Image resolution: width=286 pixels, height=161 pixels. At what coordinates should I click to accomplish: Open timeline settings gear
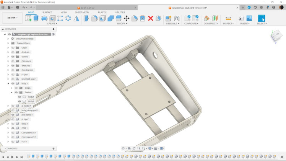(x=282, y=157)
